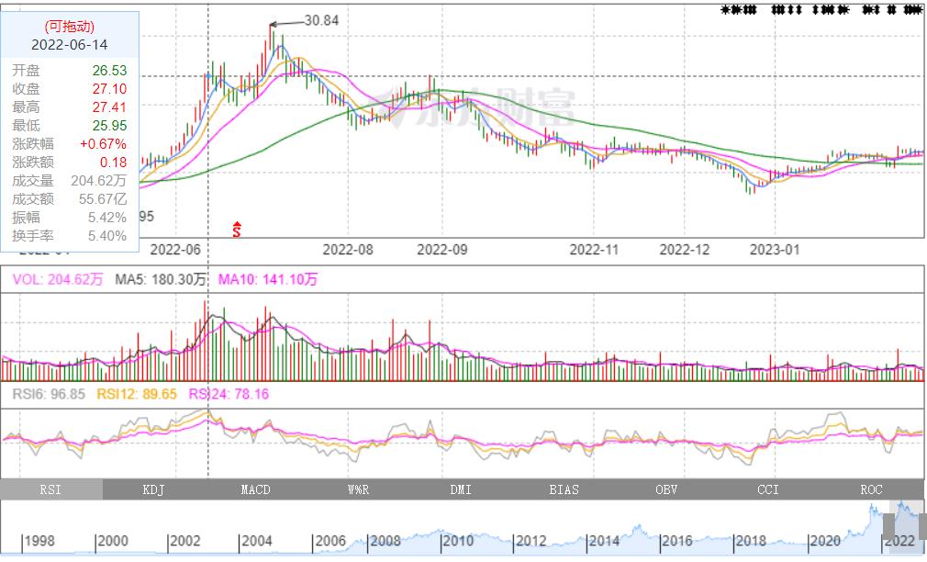
Task: Click the highest price 27.41
Action: [109, 107]
